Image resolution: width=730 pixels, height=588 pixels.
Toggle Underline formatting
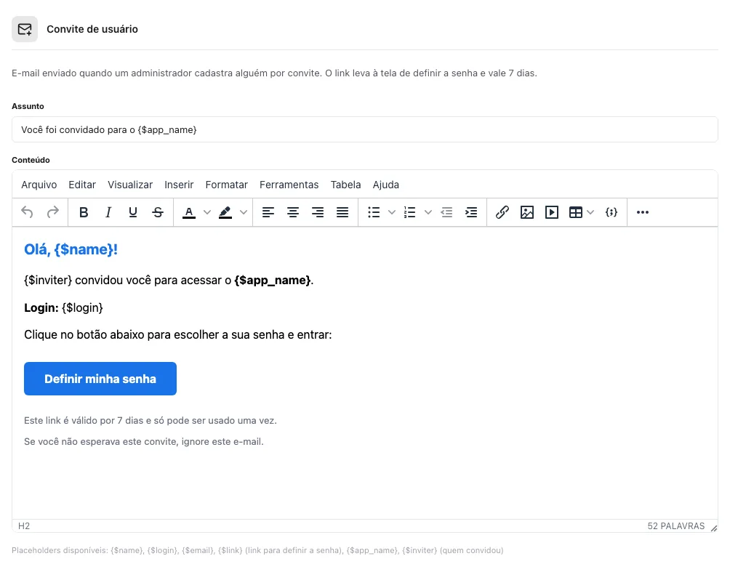132,212
